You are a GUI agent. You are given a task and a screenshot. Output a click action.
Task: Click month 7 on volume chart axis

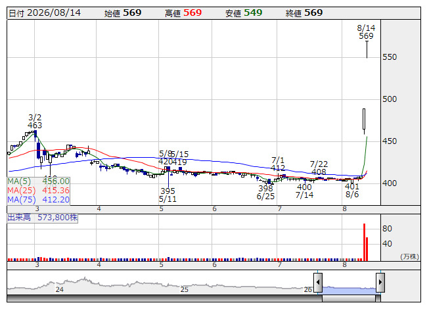(x=280, y=265)
